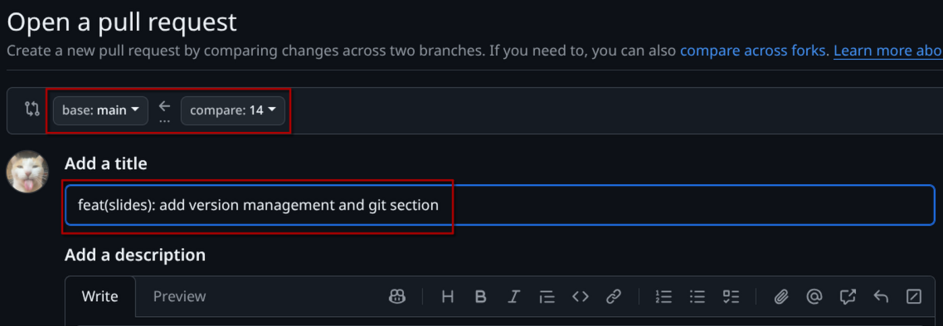
Task: Attach files using the paperclip icon
Action: 780,296
